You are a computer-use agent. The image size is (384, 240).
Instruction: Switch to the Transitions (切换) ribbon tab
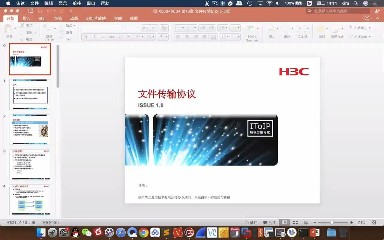[x=58, y=18]
